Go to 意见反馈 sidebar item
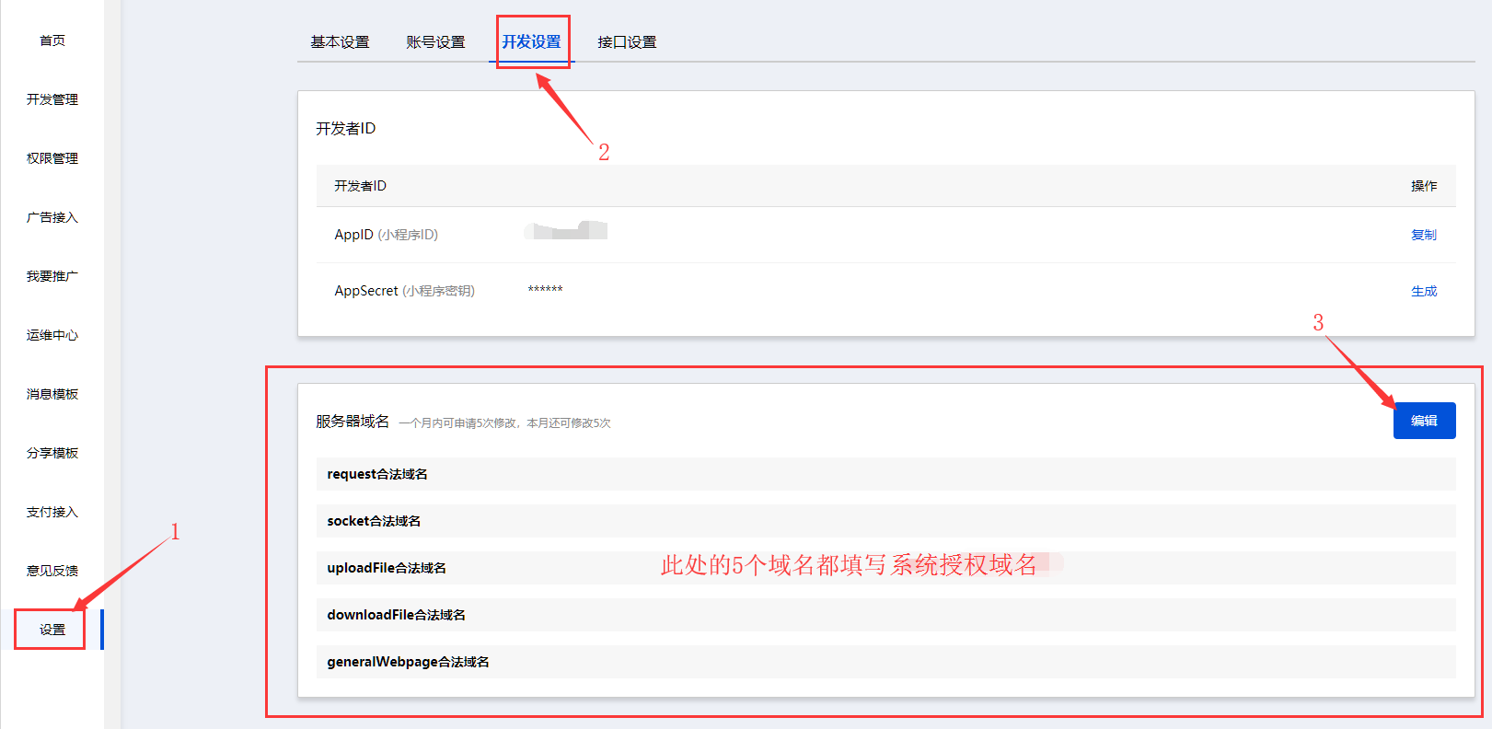The height and width of the screenshot is (729, 1492). 52,571
